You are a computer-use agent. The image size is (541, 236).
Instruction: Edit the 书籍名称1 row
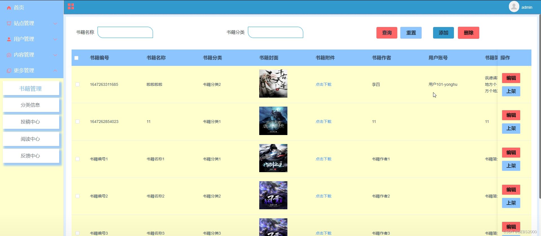tap(511, 152)
